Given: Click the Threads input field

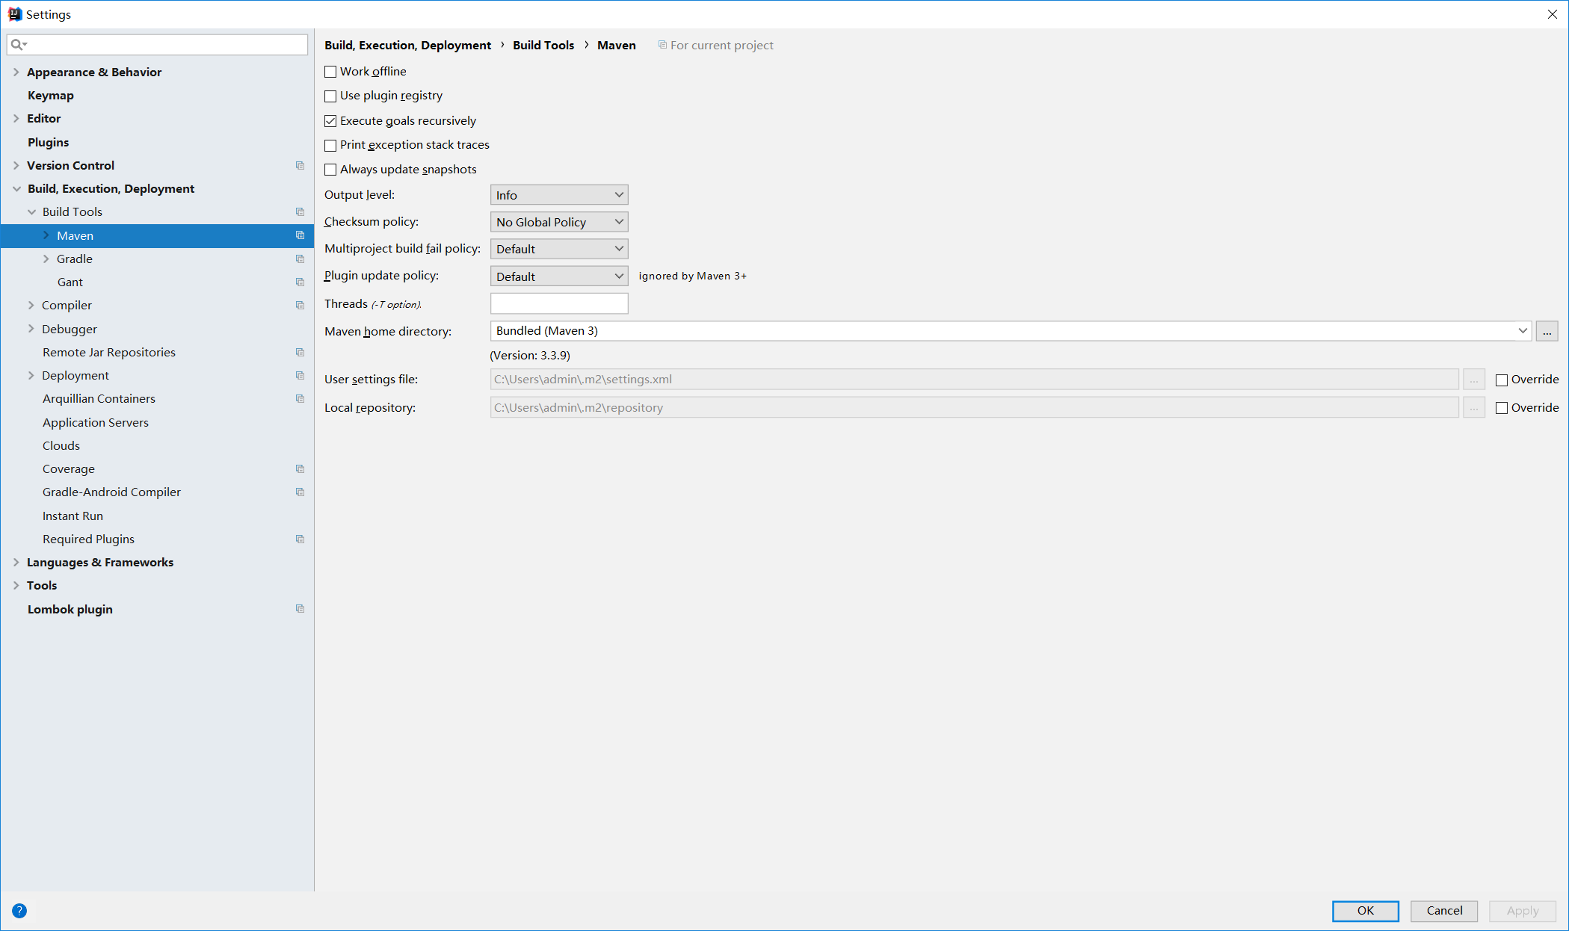Looking at the screenshot, I should coord(558,303).
